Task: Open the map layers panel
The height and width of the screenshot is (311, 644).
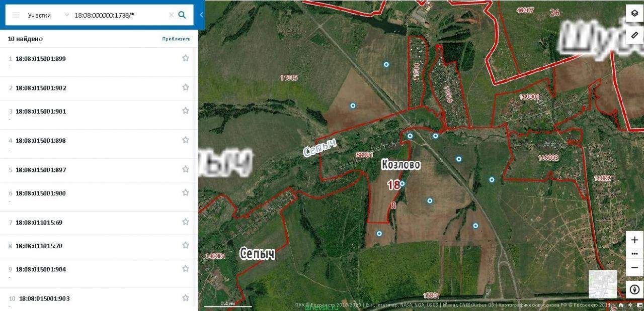Action: click(x=634, y=14)
